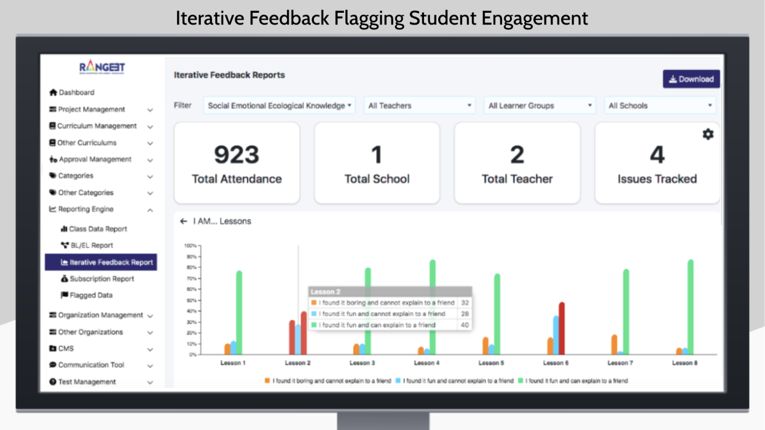765x430 pixels.
Task: Click the Communication Tool chat icon
Action: pos(53,365)
